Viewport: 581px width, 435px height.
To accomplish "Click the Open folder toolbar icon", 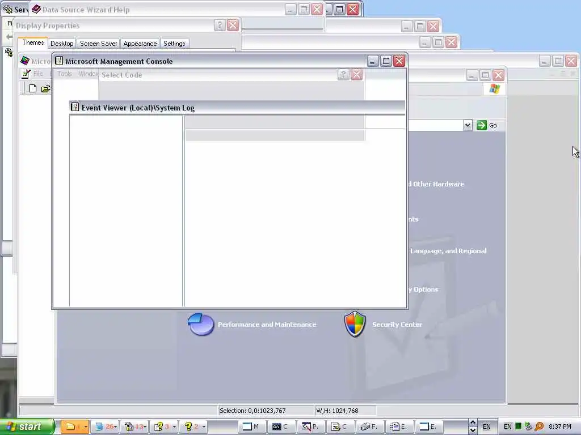I will pyautogui.click(x=45, y=88).
